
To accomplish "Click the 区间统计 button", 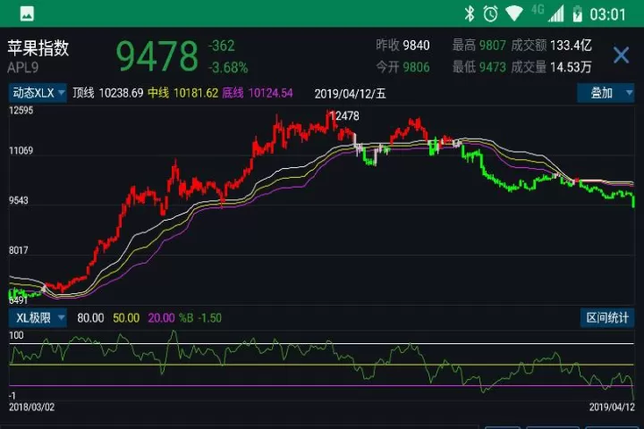I will (x=607, y=318).
